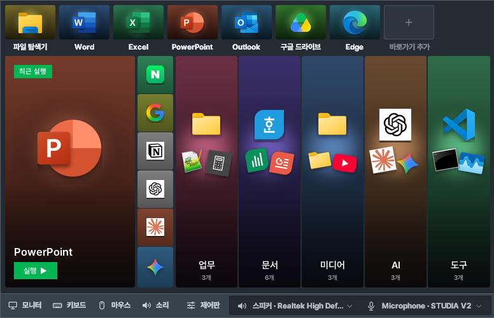
Task: Expand the 문서 group label
Action: tap(270, 265)
